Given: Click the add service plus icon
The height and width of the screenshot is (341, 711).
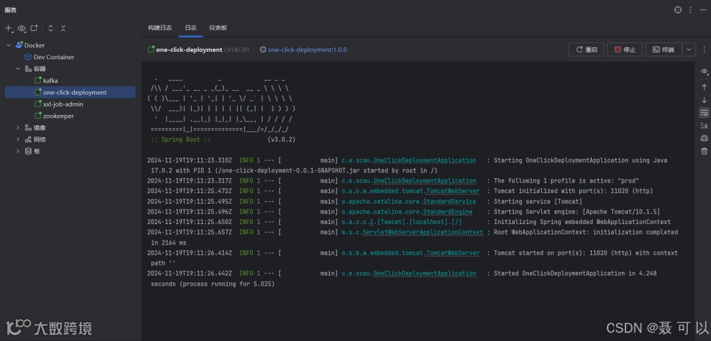Looking at the screenshot, I should 9,29.
